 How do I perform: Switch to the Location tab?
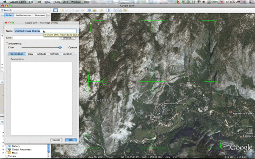[68, 54]
